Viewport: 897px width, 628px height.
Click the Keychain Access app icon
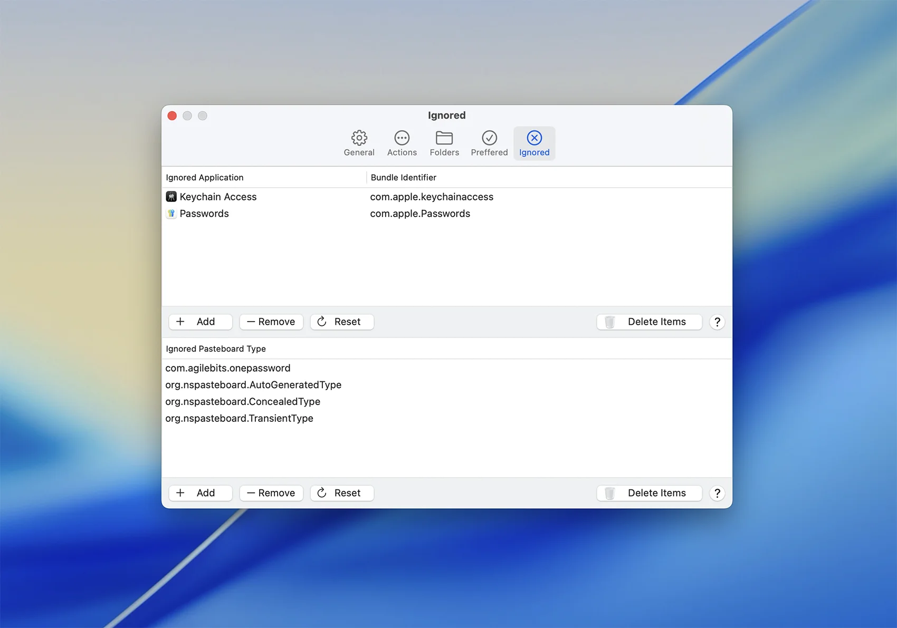[171, 197]
